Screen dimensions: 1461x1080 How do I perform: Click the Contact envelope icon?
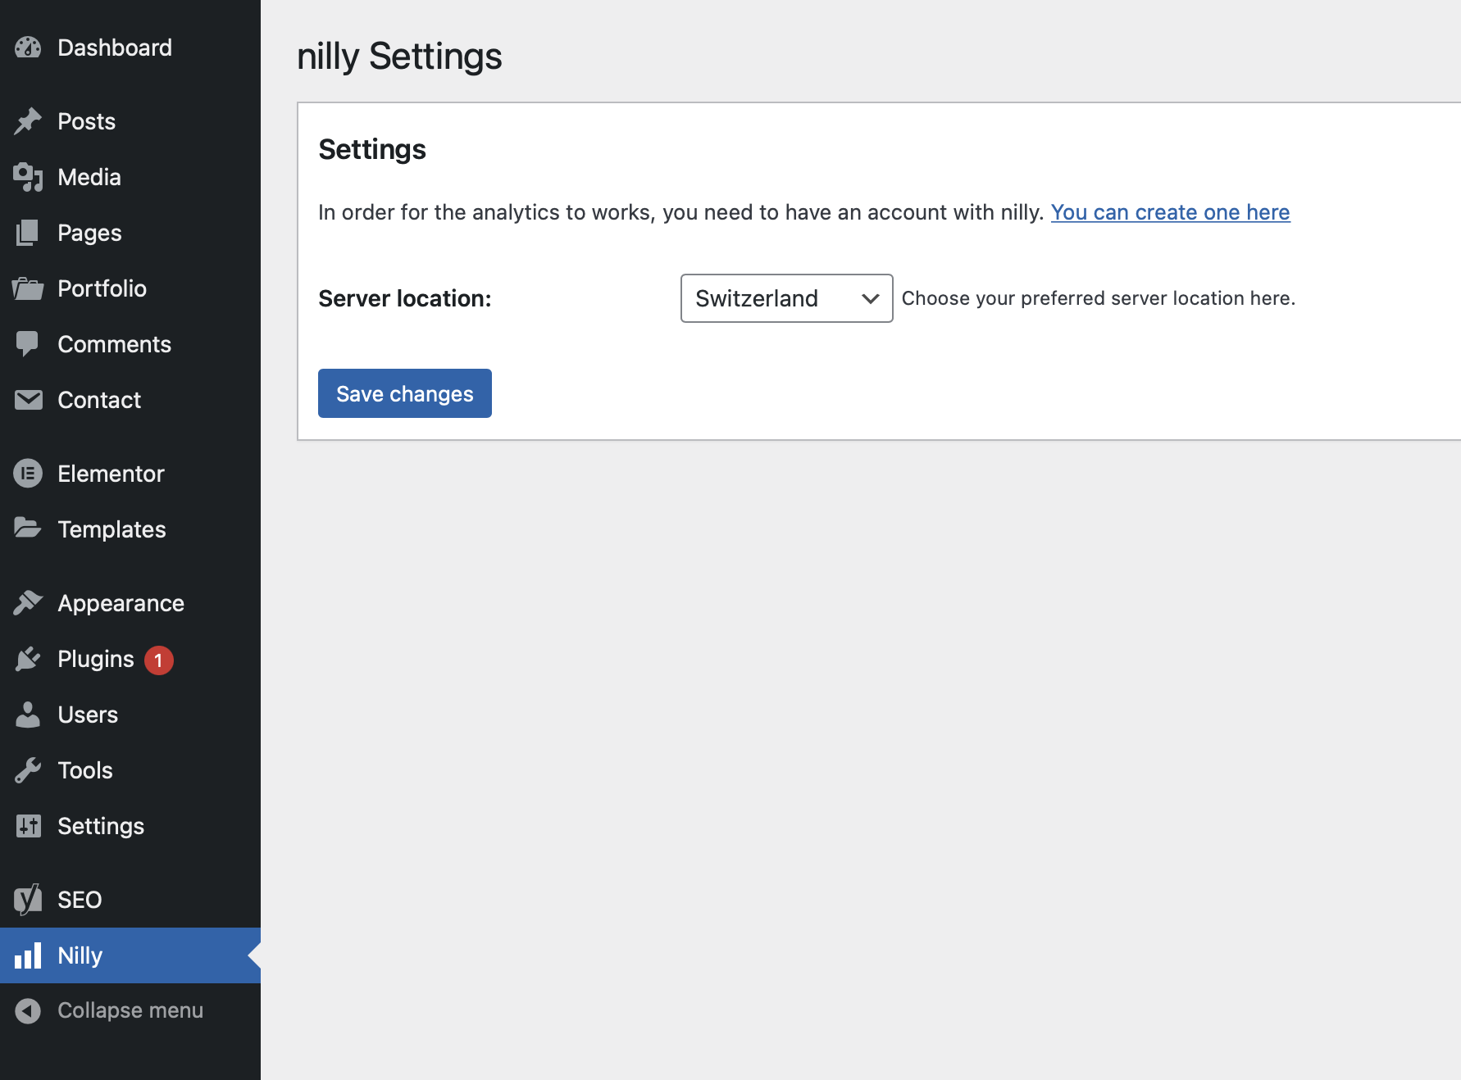[x=28, y=400]
